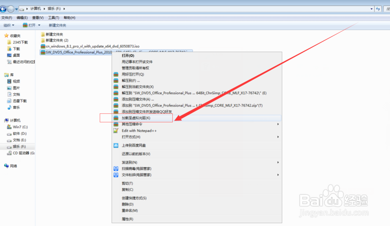Open the 查看(V) menu
Image resolution: width=390 pixels, height=226 pixels.
pyautogui.click(x=38, y=18)
